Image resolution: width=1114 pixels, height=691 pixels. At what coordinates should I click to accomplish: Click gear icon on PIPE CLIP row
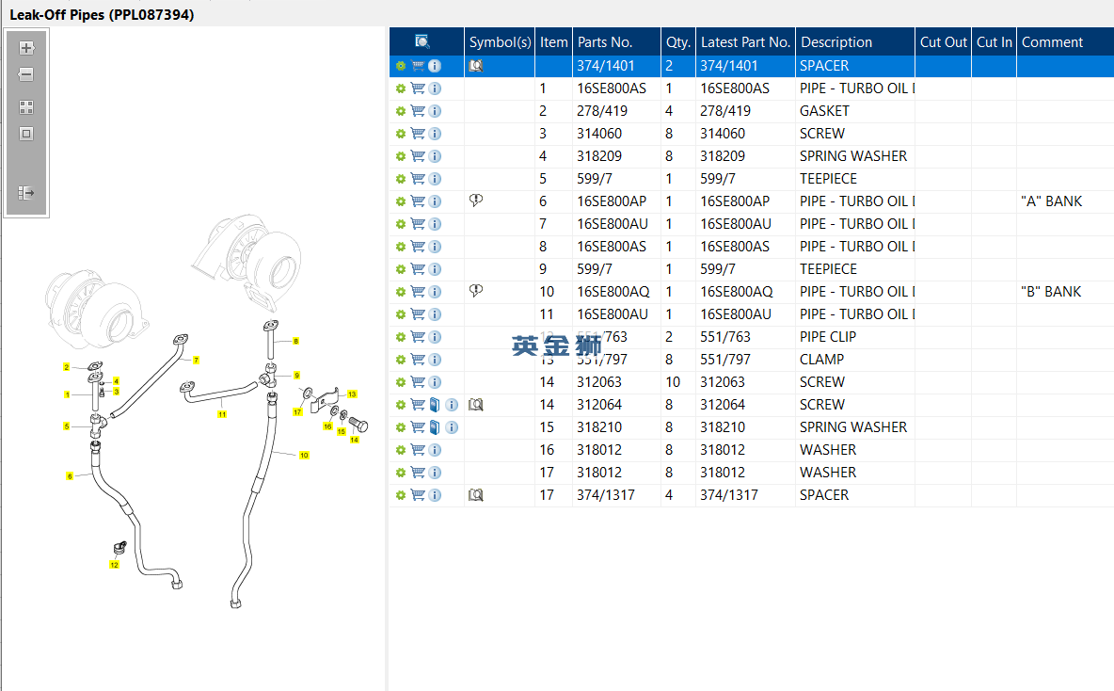(401, 337)
